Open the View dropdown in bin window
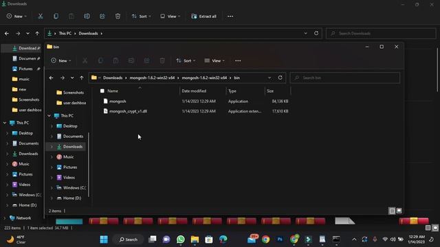 pyautogui.click(x=214, y=60)
